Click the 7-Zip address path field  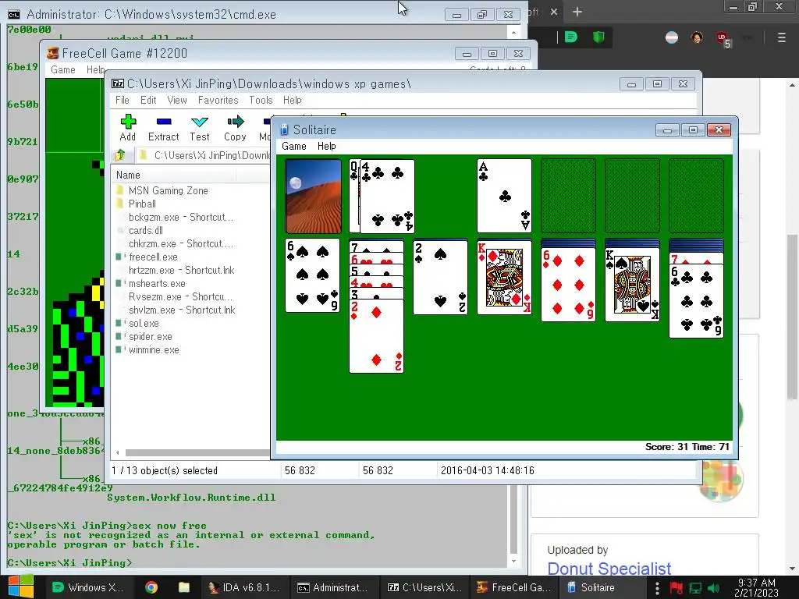point(204,155)
